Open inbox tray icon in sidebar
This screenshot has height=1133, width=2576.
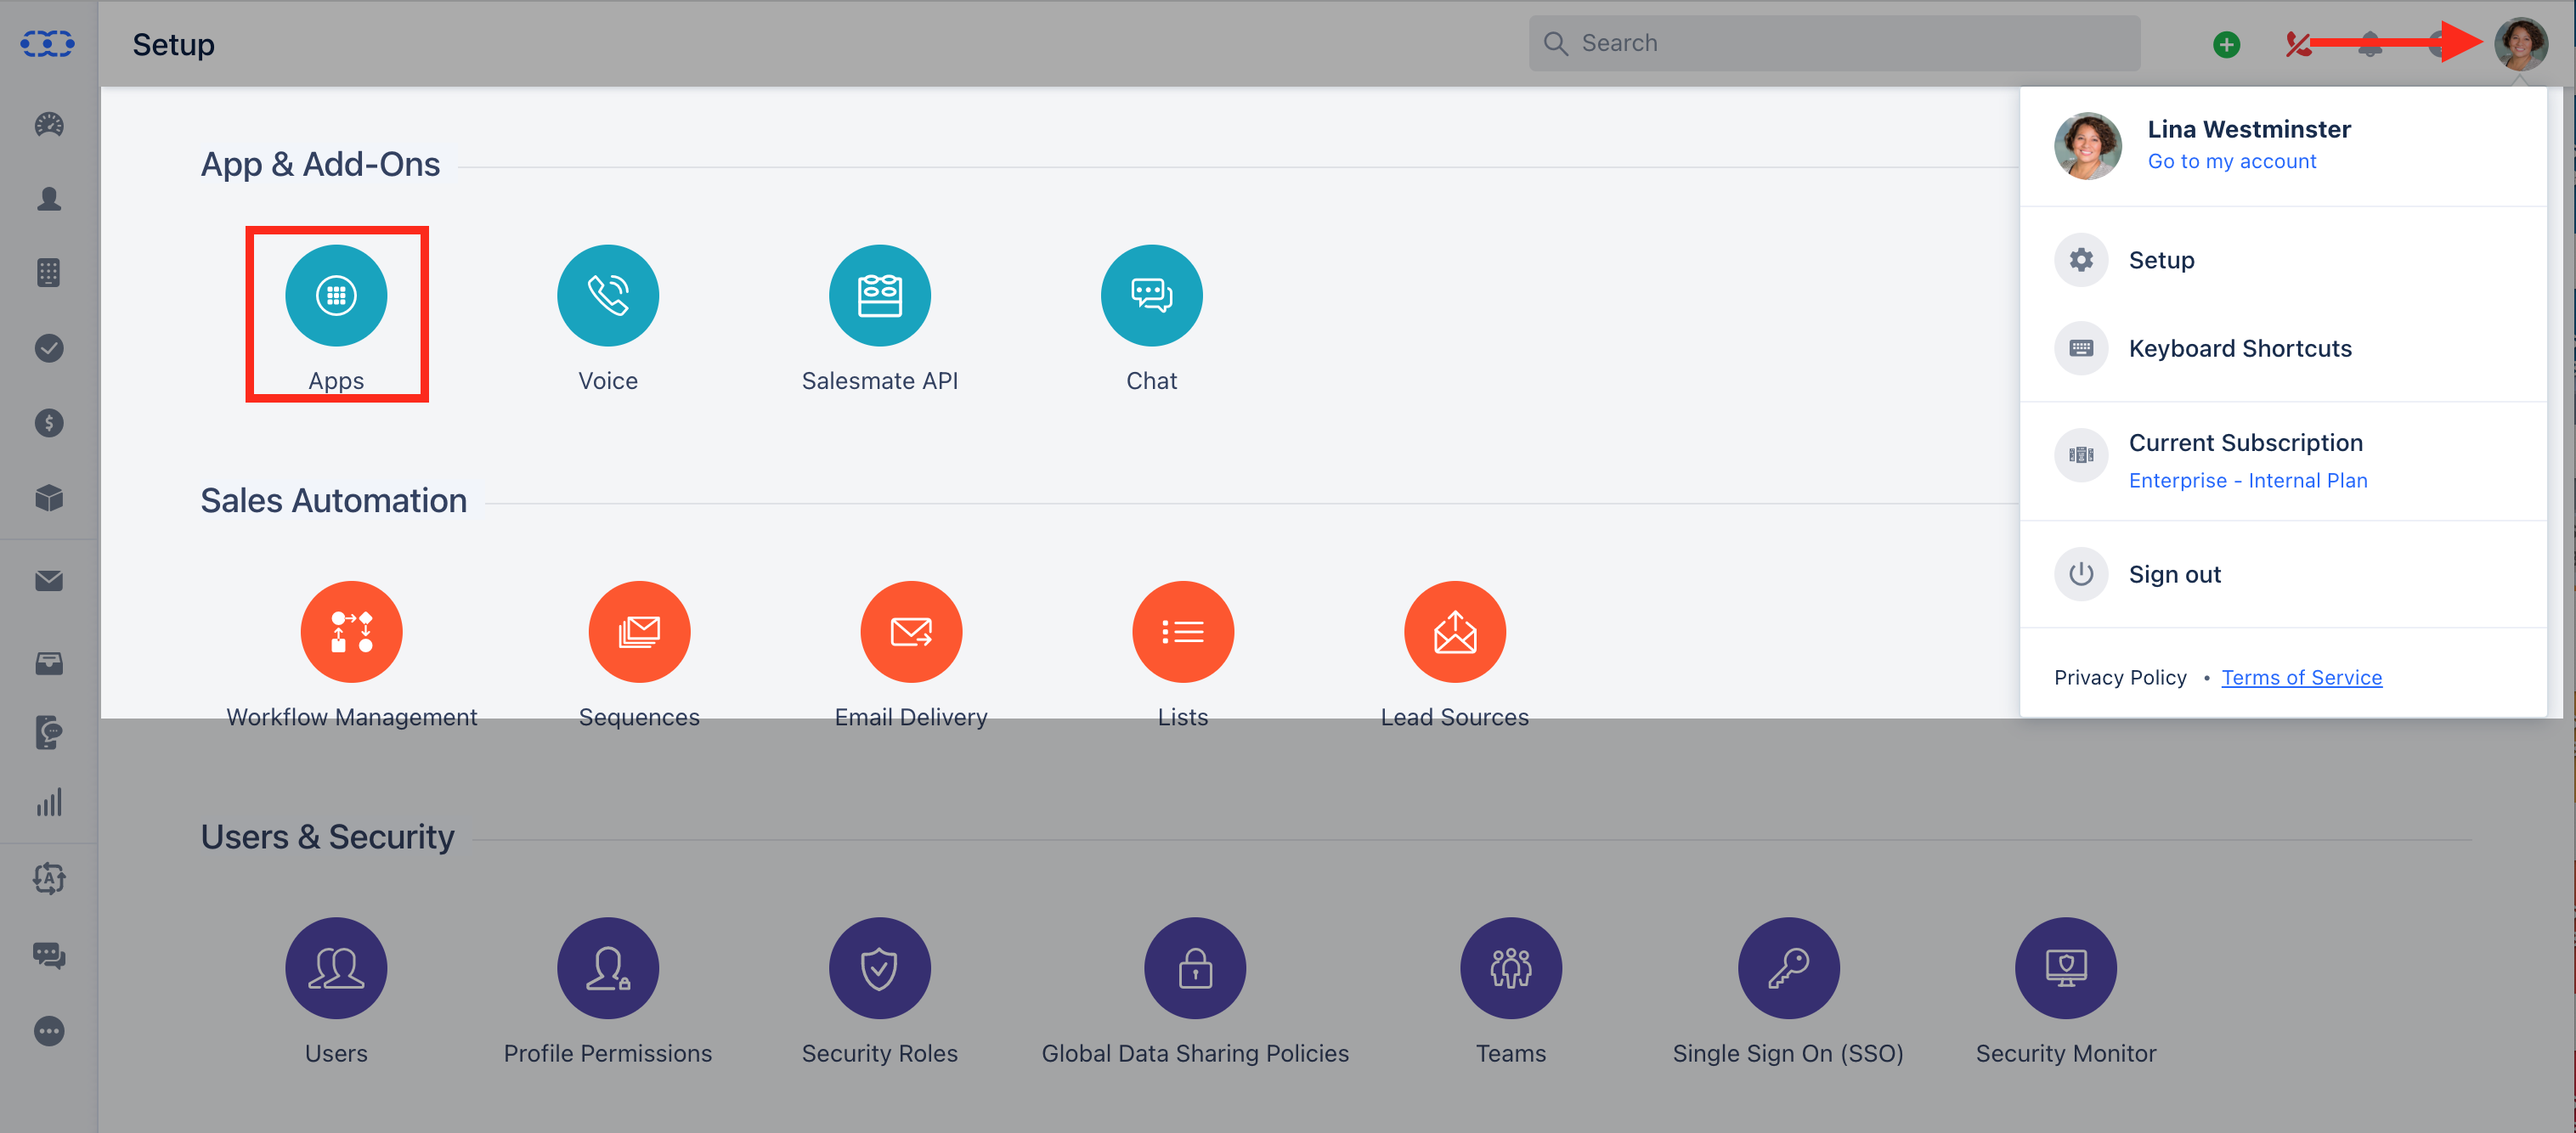[49, 663]
